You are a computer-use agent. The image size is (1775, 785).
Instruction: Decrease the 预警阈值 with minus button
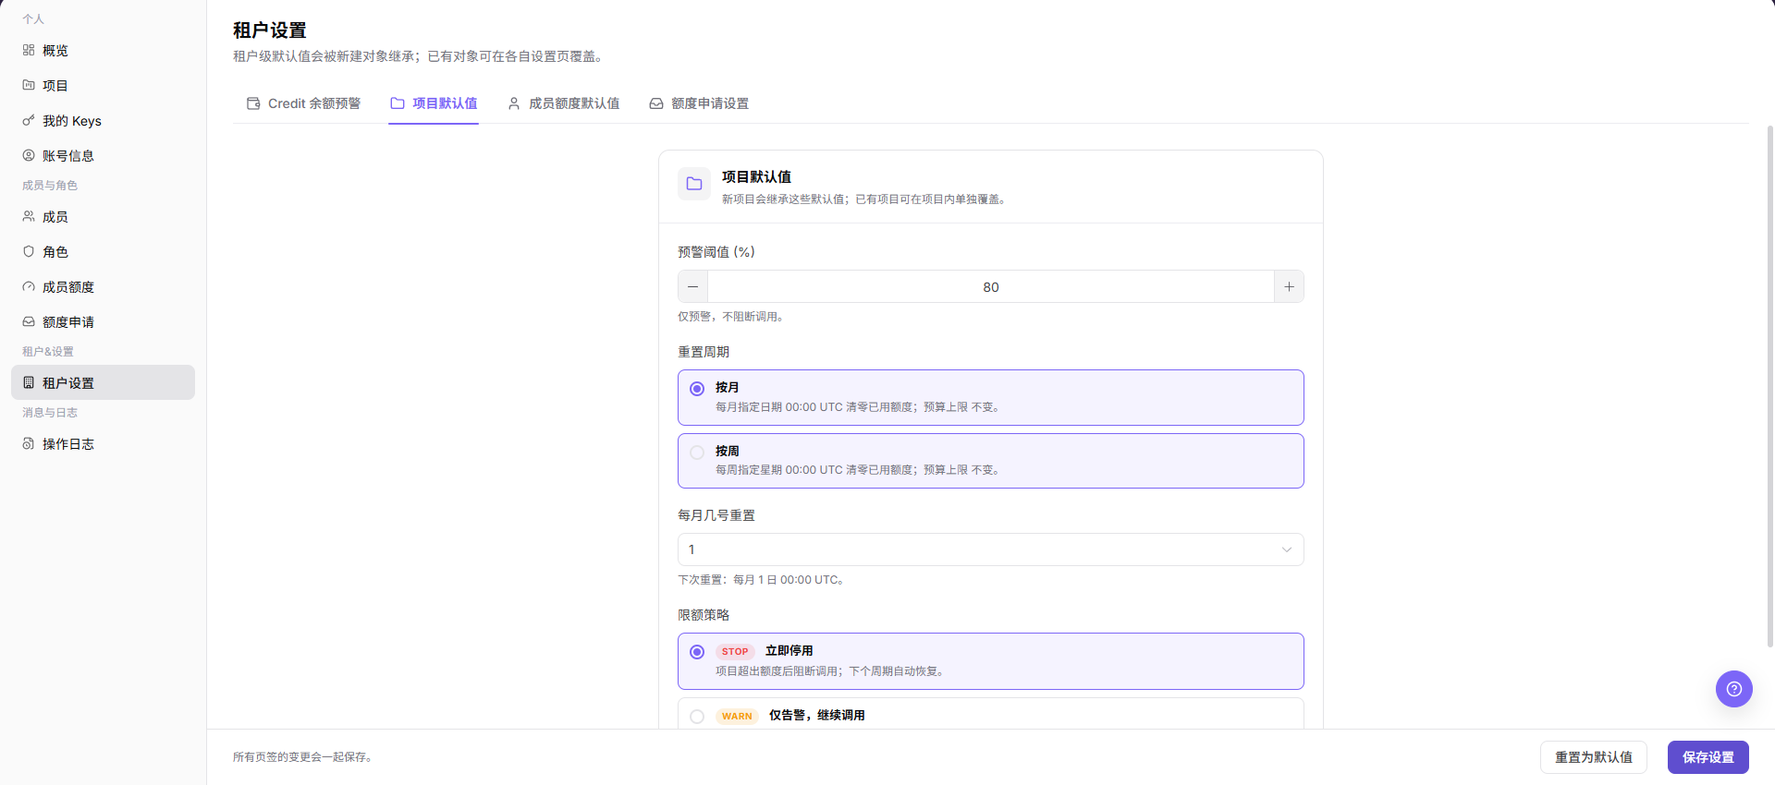(693, 286)
